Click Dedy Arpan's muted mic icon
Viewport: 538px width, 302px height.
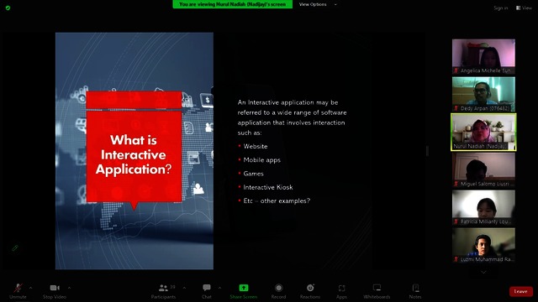tap(456, 108)
